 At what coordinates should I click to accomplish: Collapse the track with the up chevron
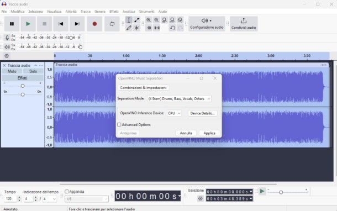(x=36, y=65)
